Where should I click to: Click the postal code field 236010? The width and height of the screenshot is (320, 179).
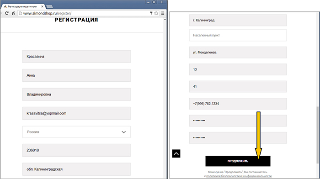tap(76, 150)
